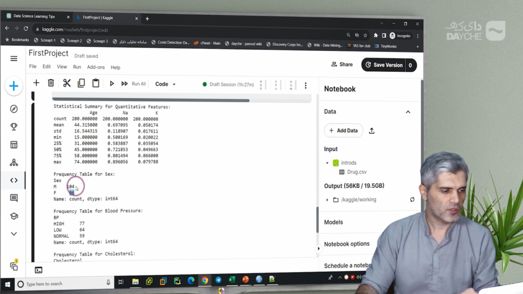This screenshot has height=294, width=523.
Task: Open the hamburger navigation menu
Action: (x=14, y=59)
